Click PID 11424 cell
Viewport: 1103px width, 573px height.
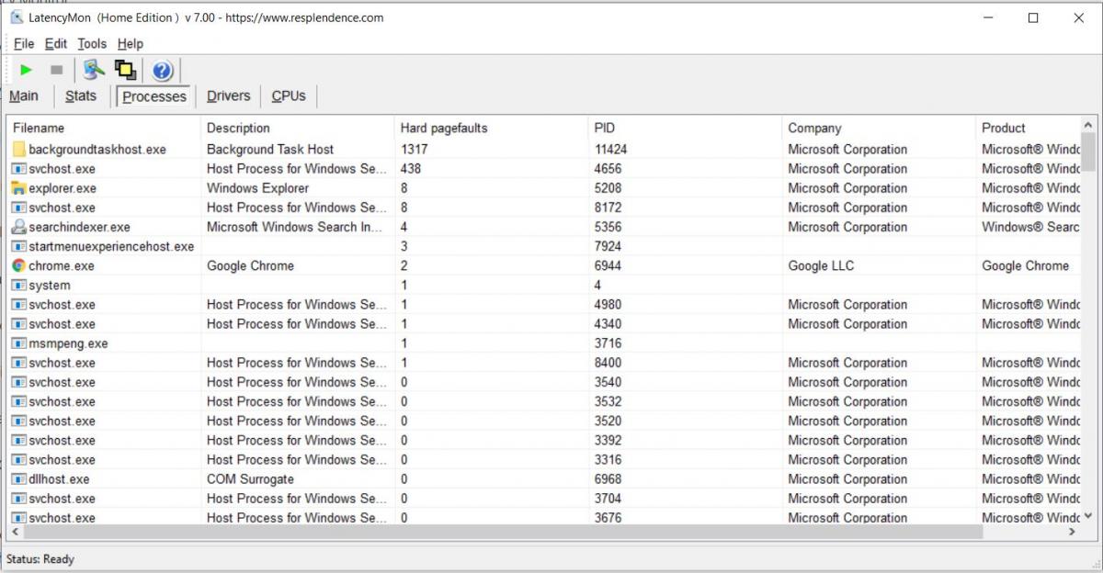tap(611, 149)
